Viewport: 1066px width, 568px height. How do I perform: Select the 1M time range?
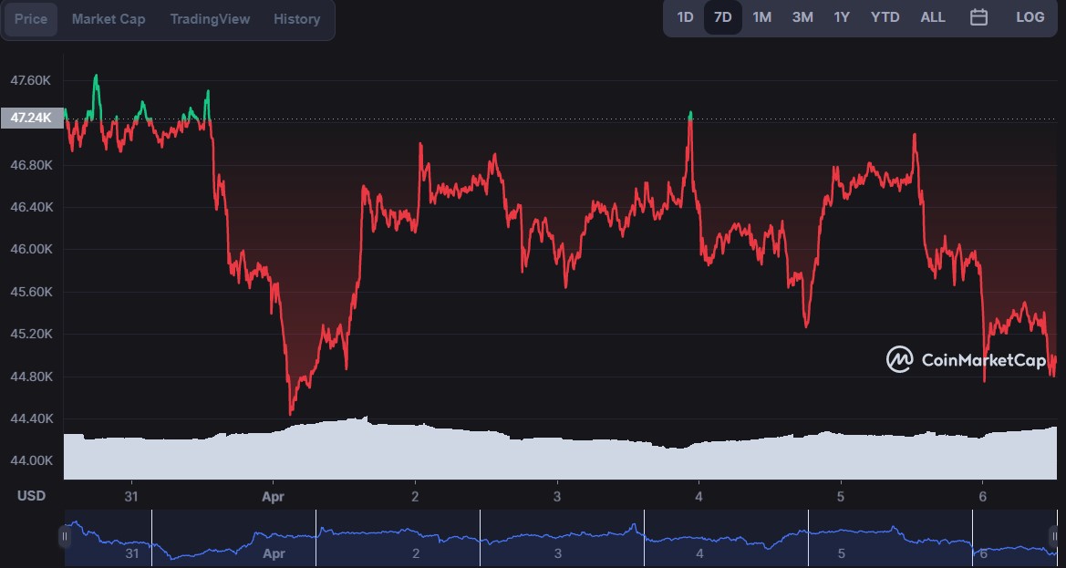point(762,17)
